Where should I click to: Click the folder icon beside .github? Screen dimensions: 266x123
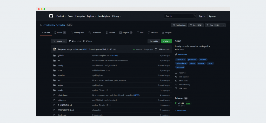pyautogui.click(x=55, y=56)
